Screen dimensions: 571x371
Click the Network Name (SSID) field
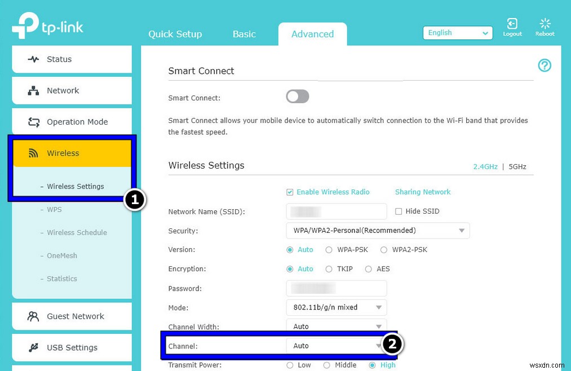pos(337,211)
